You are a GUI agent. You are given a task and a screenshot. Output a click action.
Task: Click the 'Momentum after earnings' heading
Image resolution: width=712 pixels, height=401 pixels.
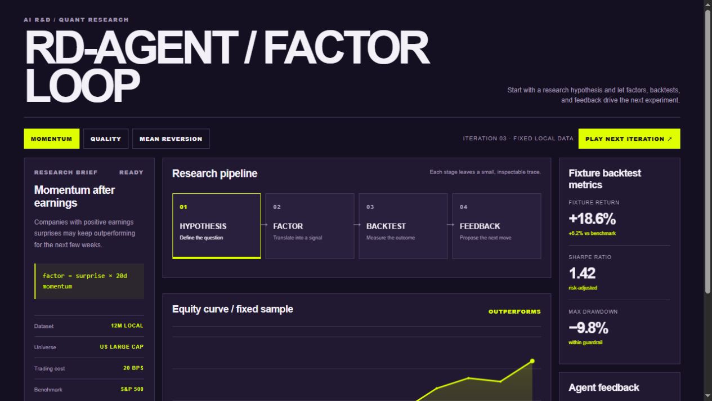[x=74, y=197]
